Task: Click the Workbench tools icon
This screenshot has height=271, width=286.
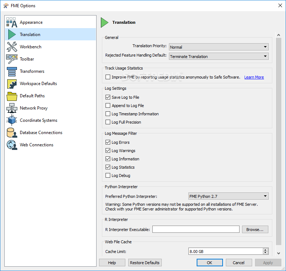Action: [x=12, y=47]
